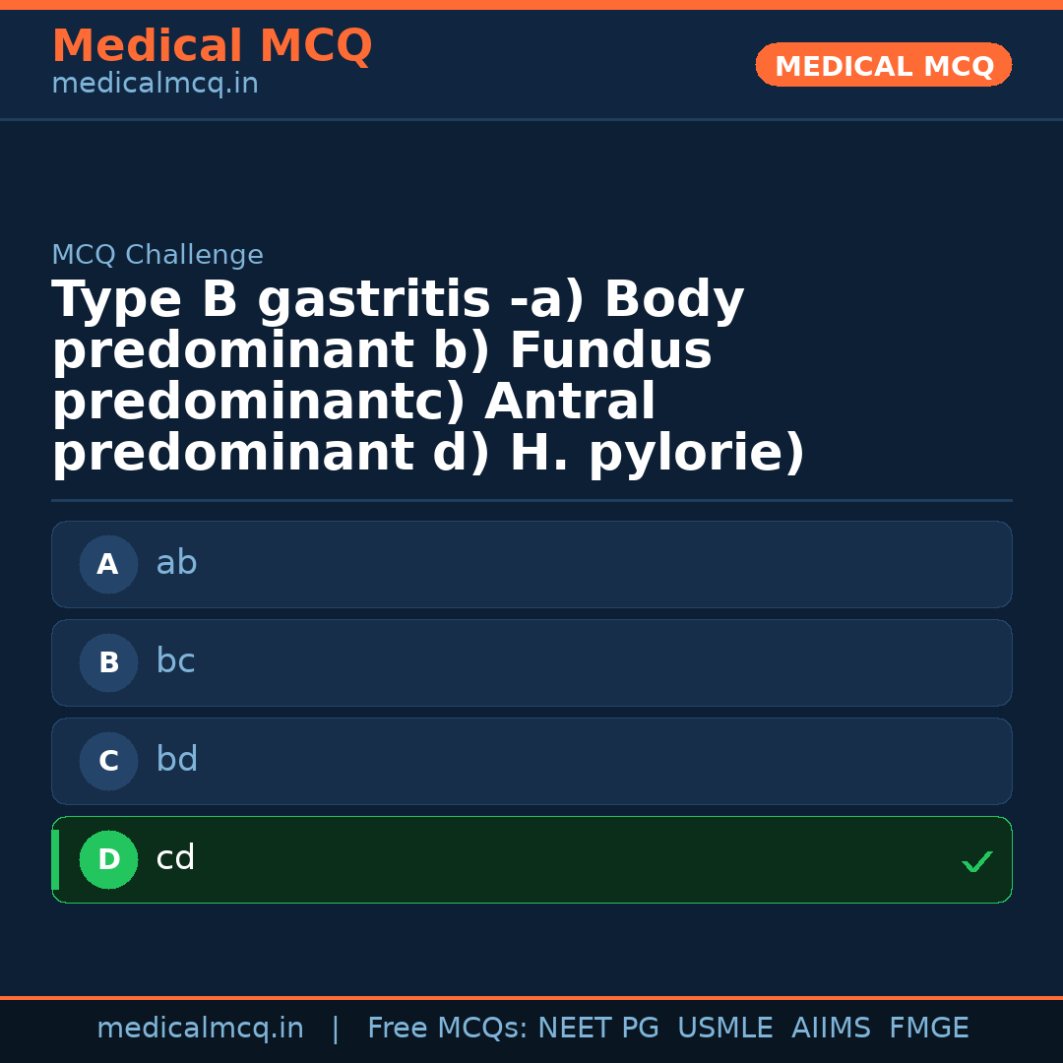Image resolution: width=1063 pixels, height=1063 pixels.
Task: Click the green D circle icon
Action: 108,859
